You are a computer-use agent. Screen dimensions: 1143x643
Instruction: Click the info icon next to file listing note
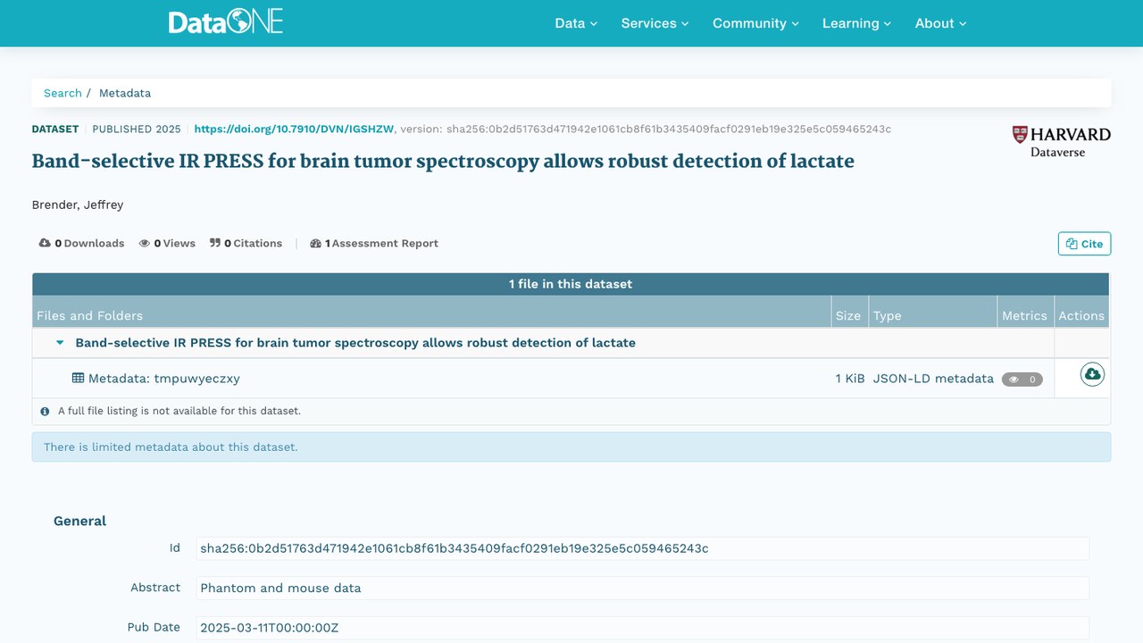45,412
